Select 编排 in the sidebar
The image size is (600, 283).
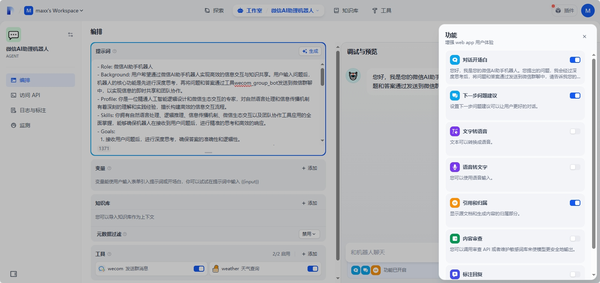pos(40,80)
